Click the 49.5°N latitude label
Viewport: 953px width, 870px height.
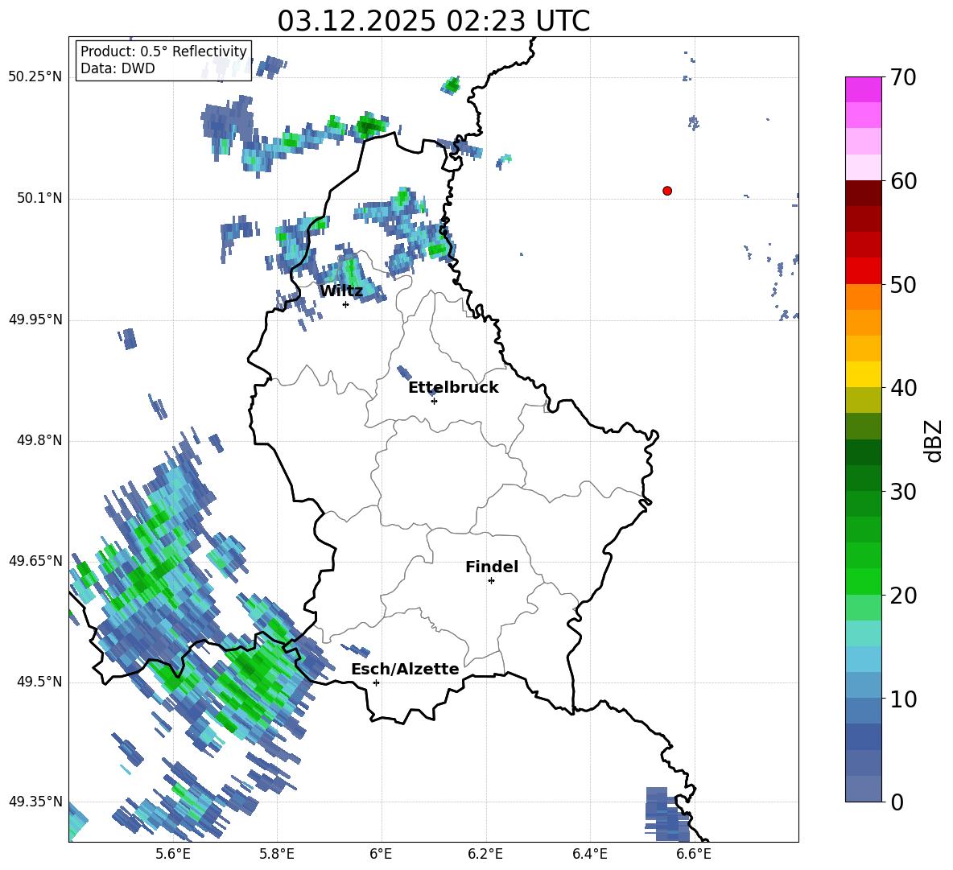[39, 682]
